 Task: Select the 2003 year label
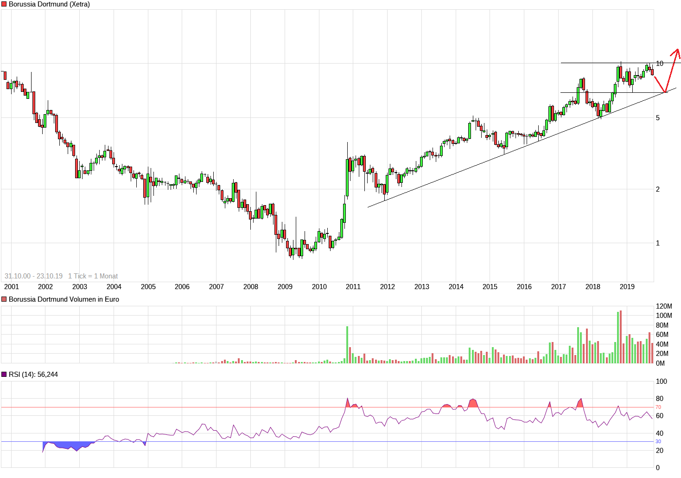tap(80, 287)
